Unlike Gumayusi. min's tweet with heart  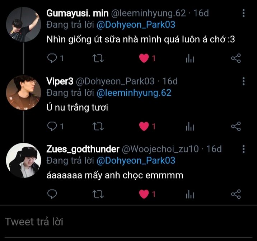144,58
